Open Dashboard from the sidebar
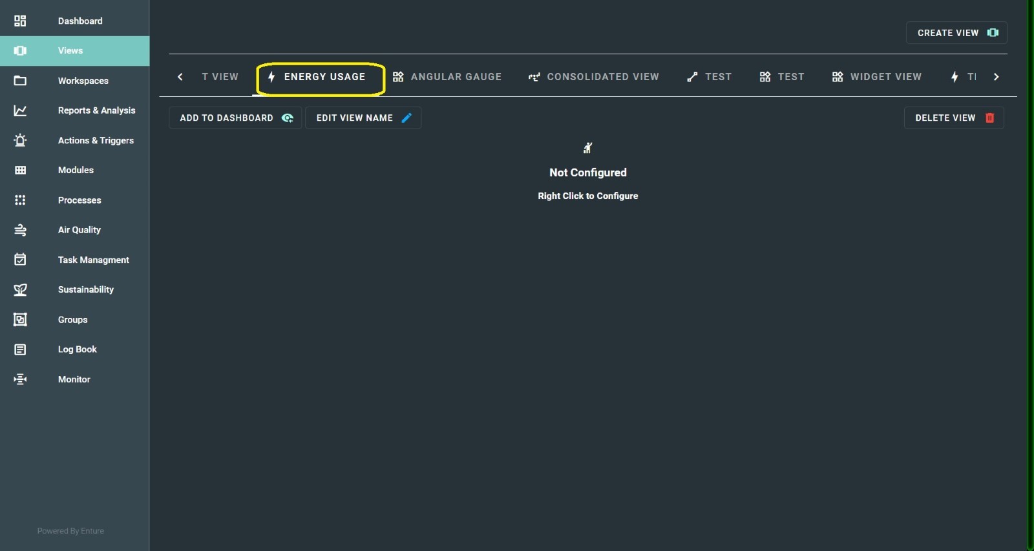The width and height of the screenshot is (1034, 551). (x=74, y=21)
